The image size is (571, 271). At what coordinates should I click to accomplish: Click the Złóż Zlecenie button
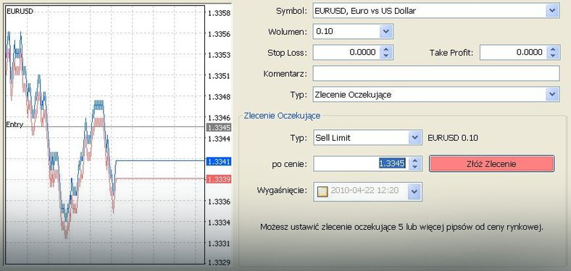tap(491, 164)
